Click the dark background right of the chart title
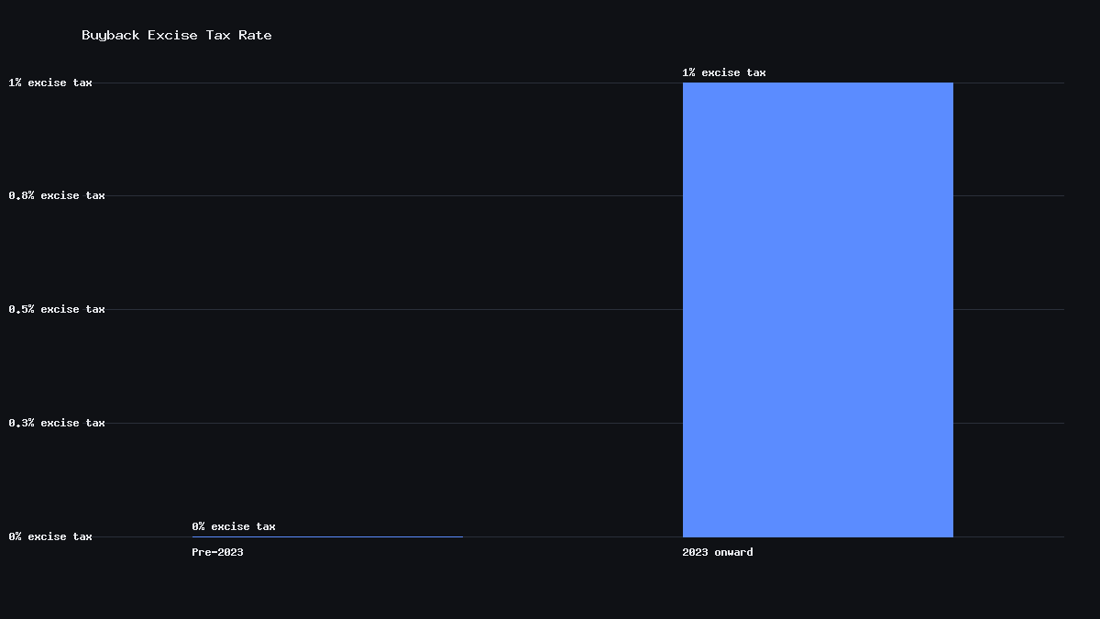Image resolution: width=1100 pixels, height=619 pixels. 642,35
